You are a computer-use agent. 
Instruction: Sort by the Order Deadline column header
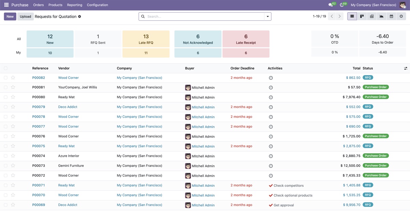(242, 68)
